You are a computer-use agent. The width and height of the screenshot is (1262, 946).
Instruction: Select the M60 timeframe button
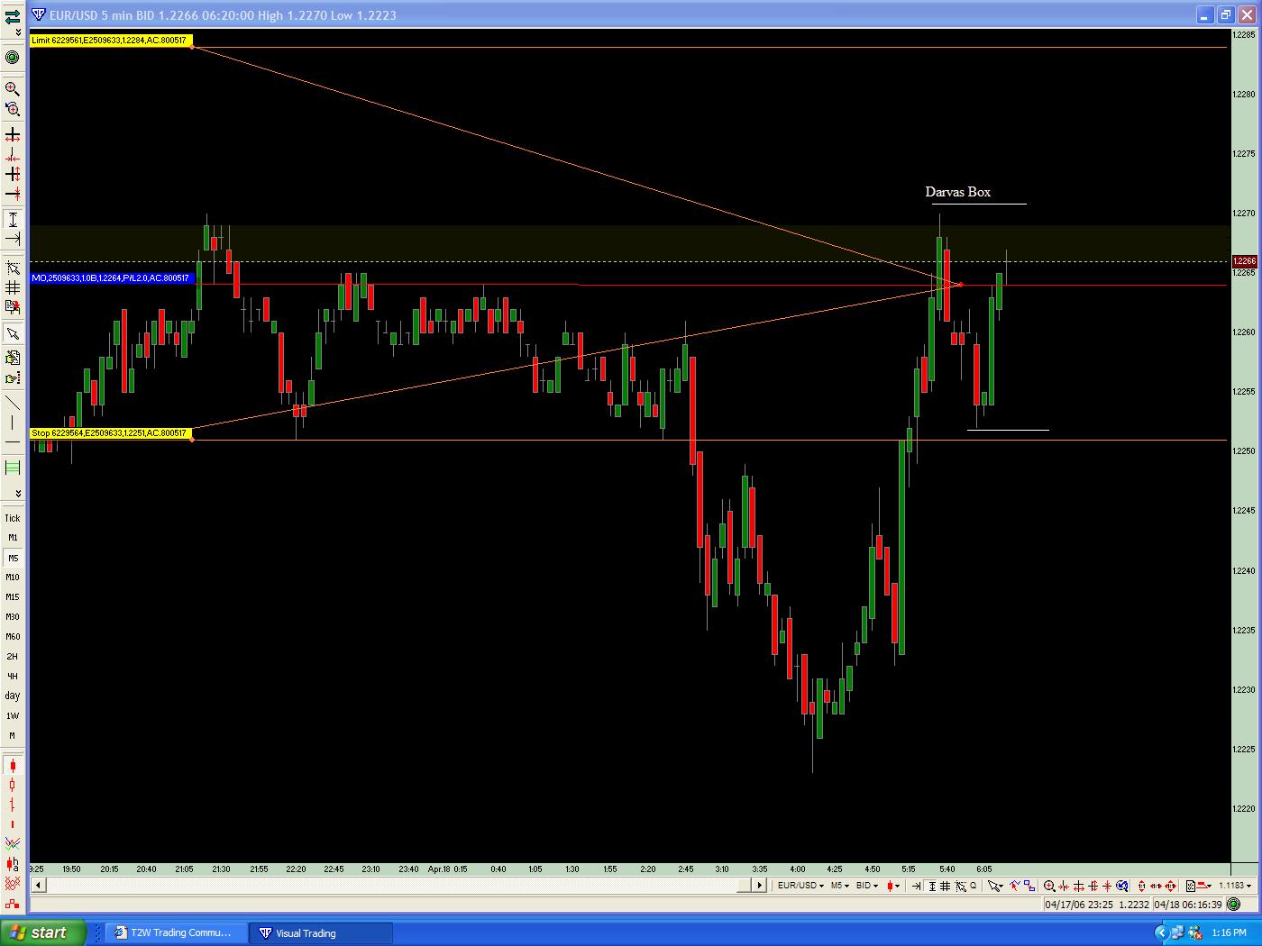[x=13, y=637]
